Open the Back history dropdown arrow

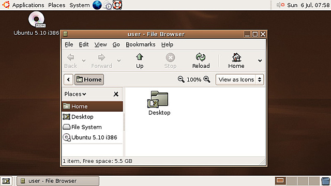(x=84, y=61)
